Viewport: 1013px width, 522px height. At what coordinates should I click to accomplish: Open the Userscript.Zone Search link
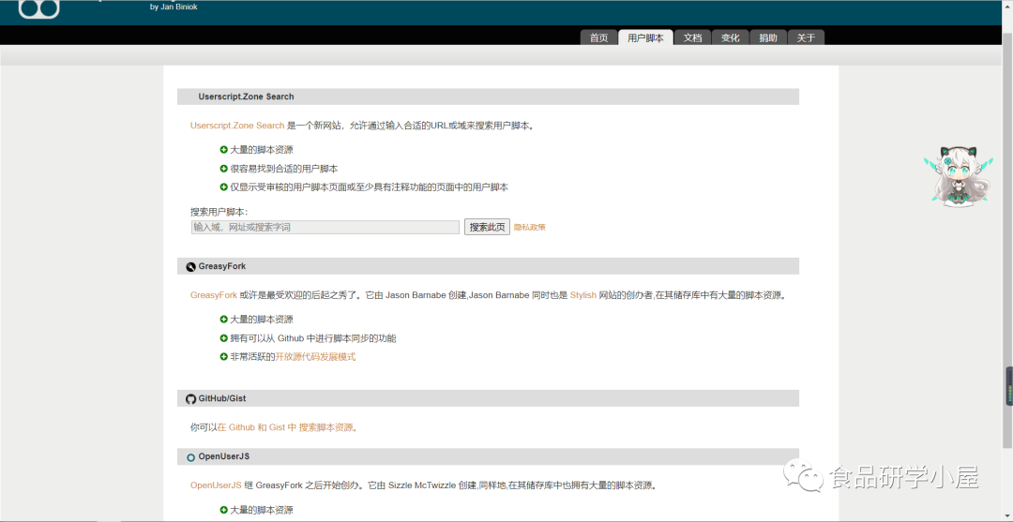pyautogui.click(x=237, y=126)
